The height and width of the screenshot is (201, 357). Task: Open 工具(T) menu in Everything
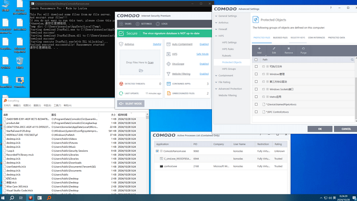57,106
